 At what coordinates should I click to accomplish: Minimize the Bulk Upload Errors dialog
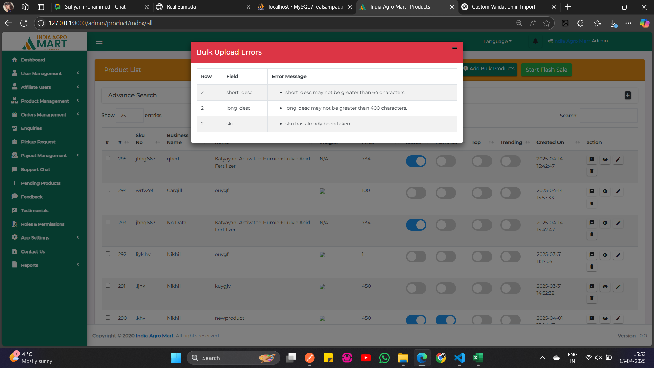tap(454, 48)
